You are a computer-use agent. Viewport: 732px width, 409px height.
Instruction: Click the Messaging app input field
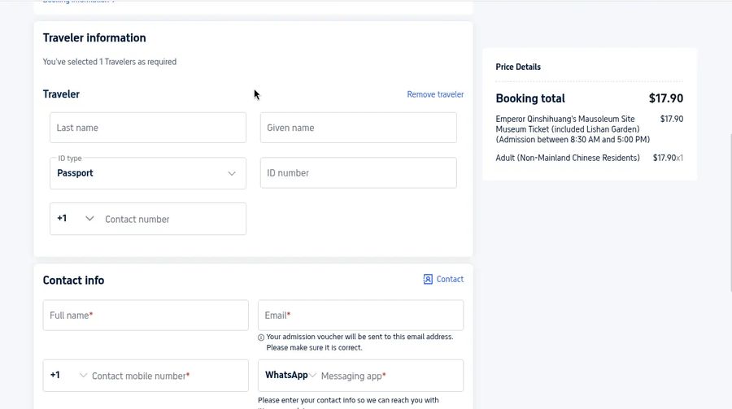coord(390,376)
